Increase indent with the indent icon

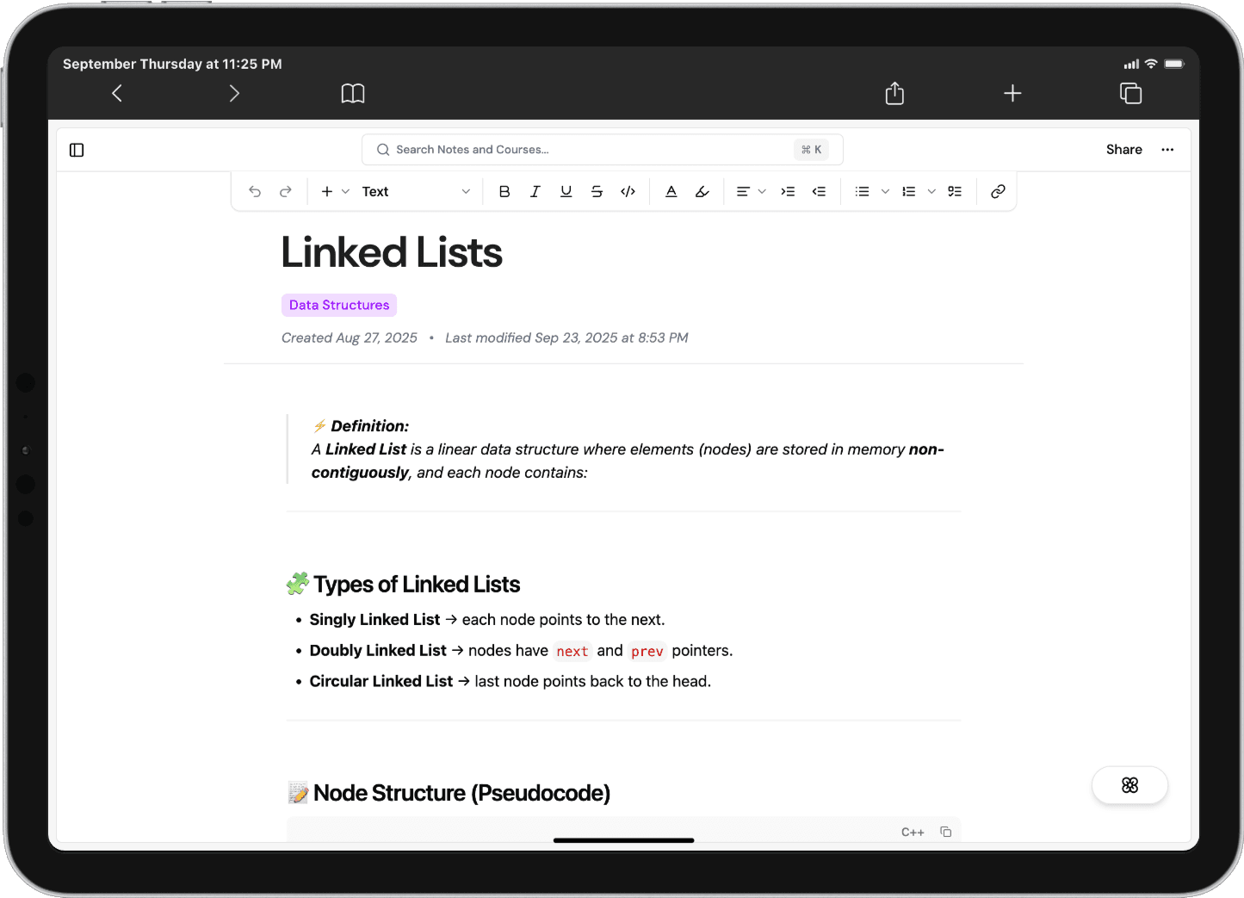(788, 192)
